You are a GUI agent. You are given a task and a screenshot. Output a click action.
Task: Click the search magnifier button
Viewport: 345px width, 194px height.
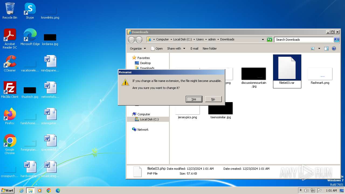pos(337,40)
